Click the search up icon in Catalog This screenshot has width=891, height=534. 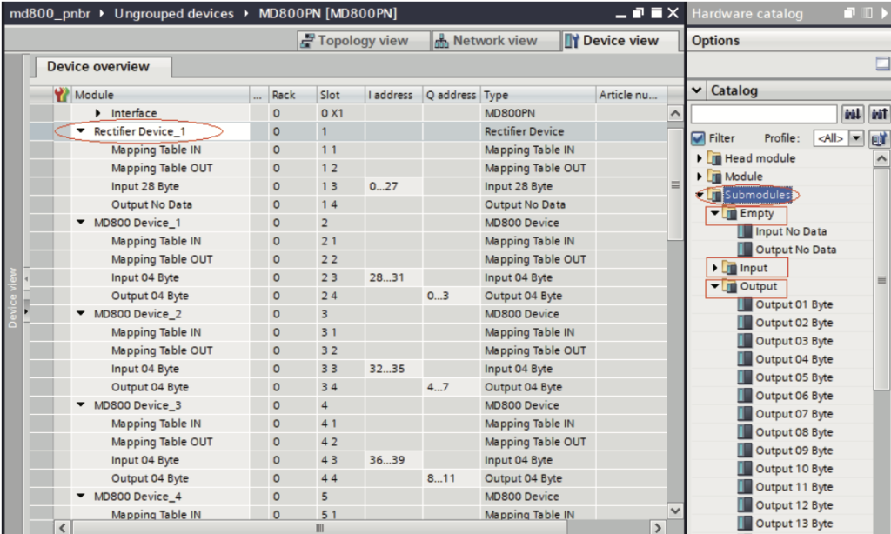point(880,114)
